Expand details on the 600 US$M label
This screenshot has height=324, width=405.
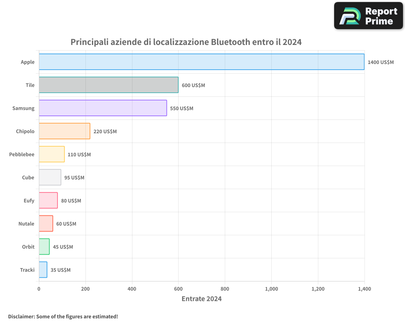(193, 85)
